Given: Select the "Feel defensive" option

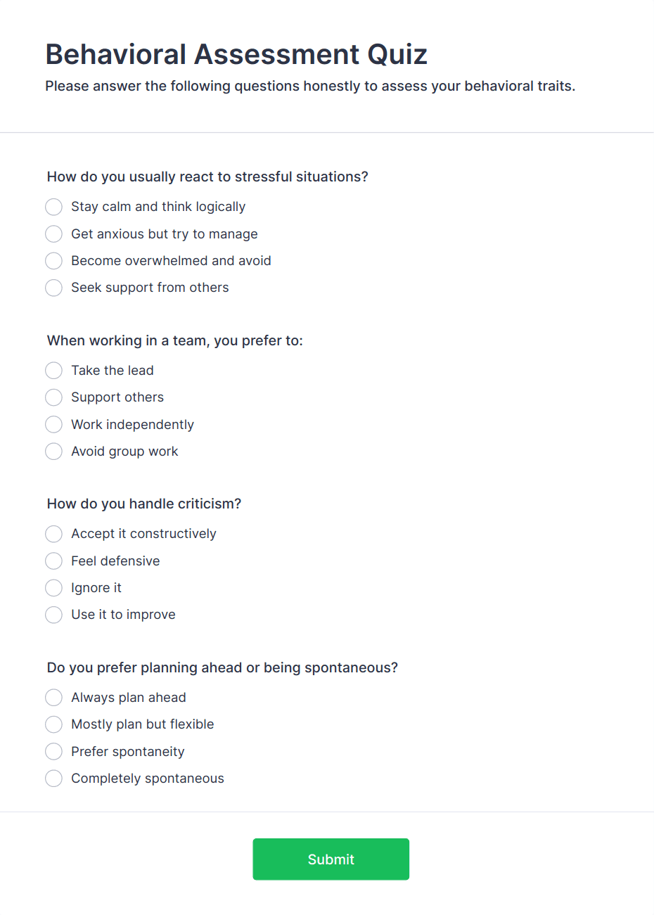Looking at the screenshot, I should (53, 561).
